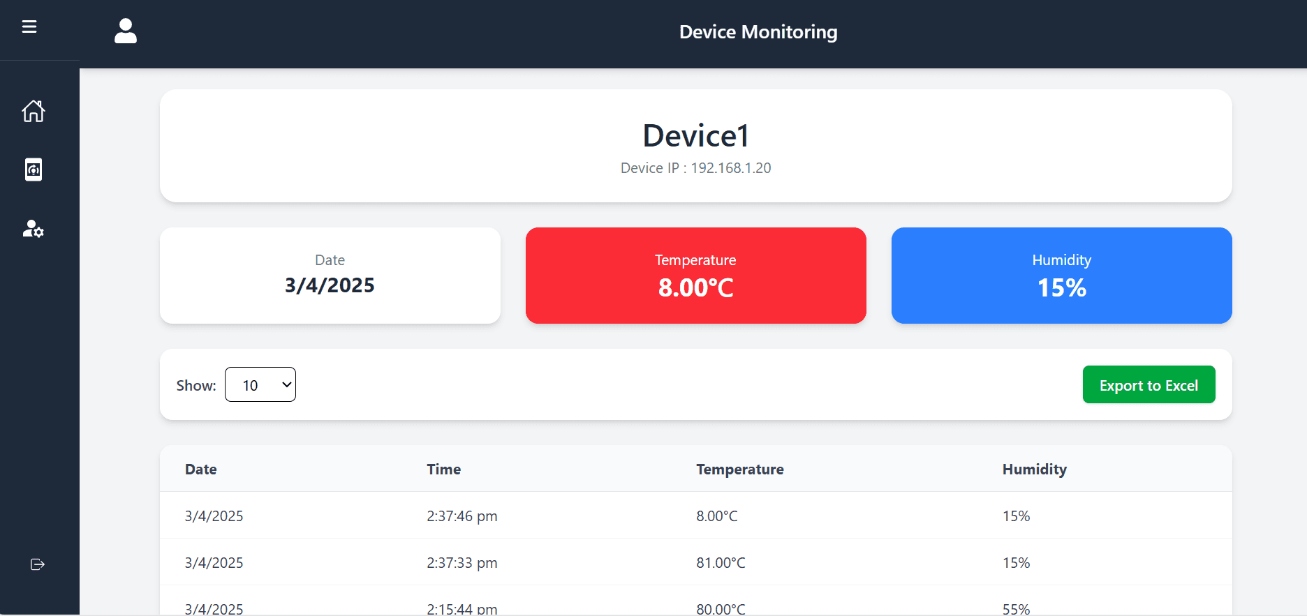Click date 3/4/2025 in the 2:37:33 row
1307x616 pixels.
214,563
